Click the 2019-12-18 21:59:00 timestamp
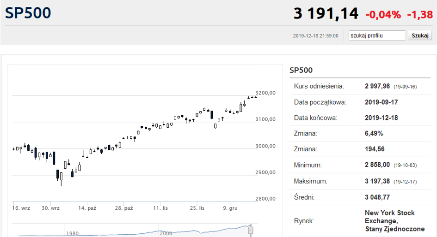This screenshot has height=237, width=437. click(315, 36)
